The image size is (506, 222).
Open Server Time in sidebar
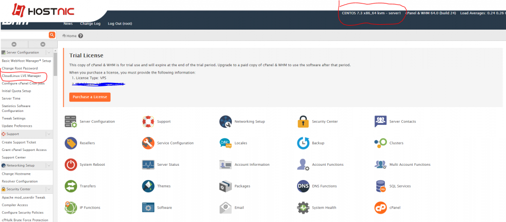coord(11,99)
